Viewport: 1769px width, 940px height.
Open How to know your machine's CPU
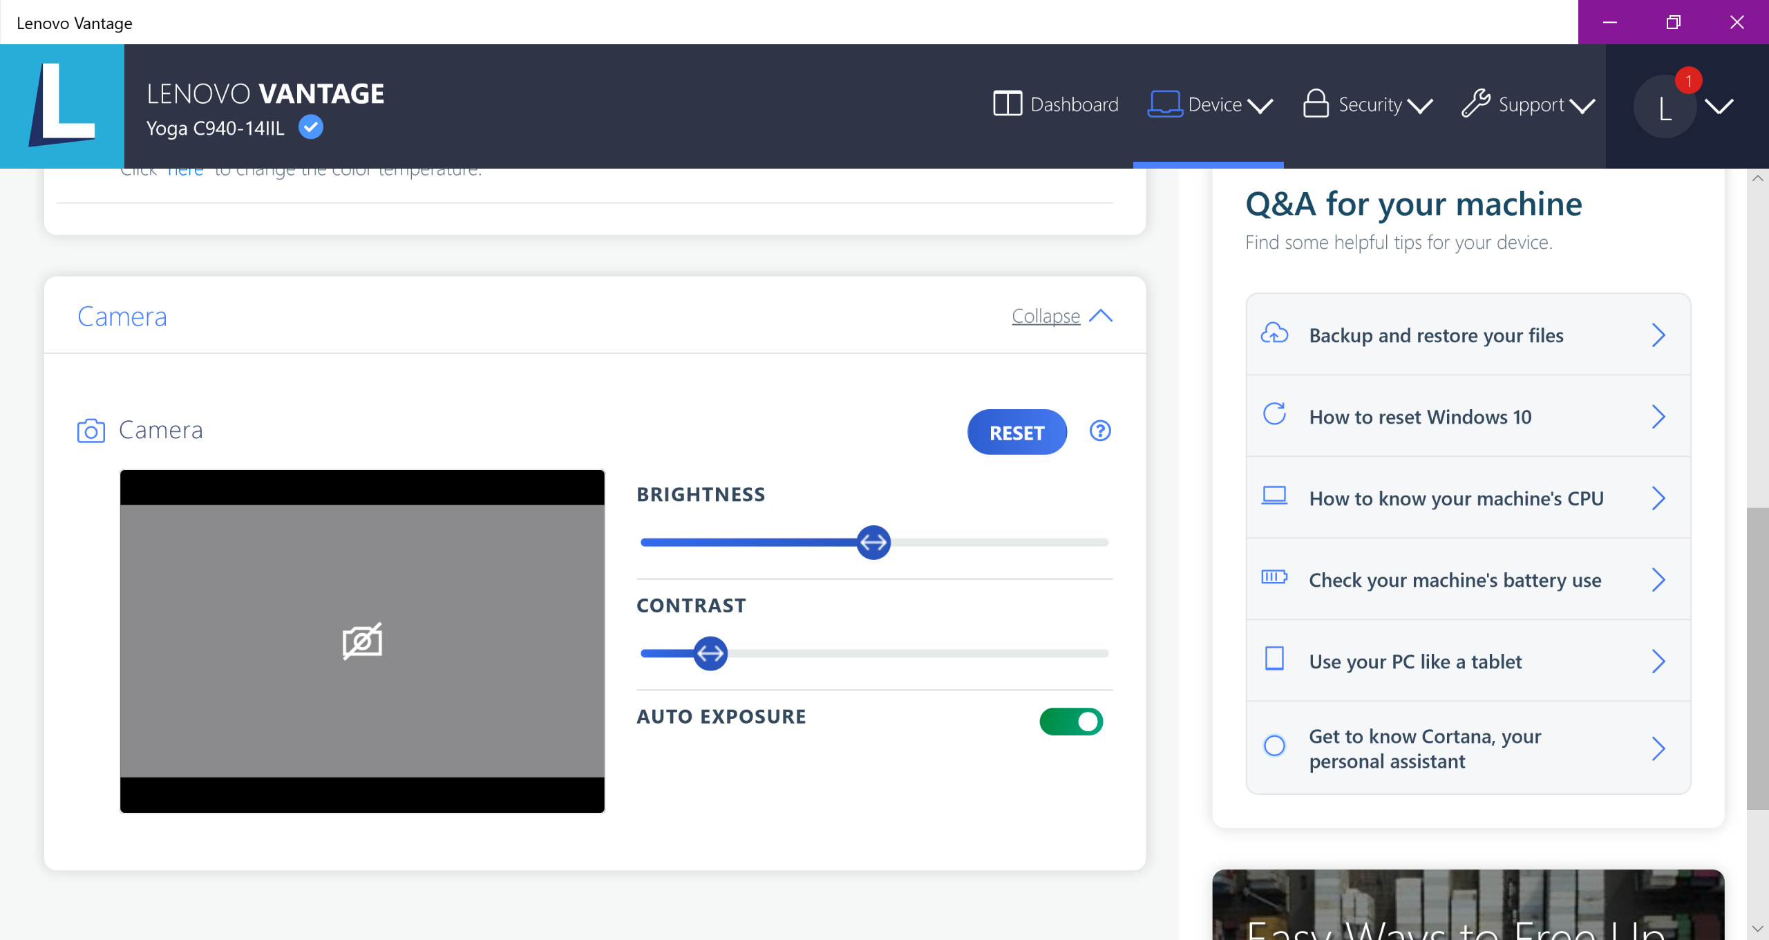click(1468, 498)
